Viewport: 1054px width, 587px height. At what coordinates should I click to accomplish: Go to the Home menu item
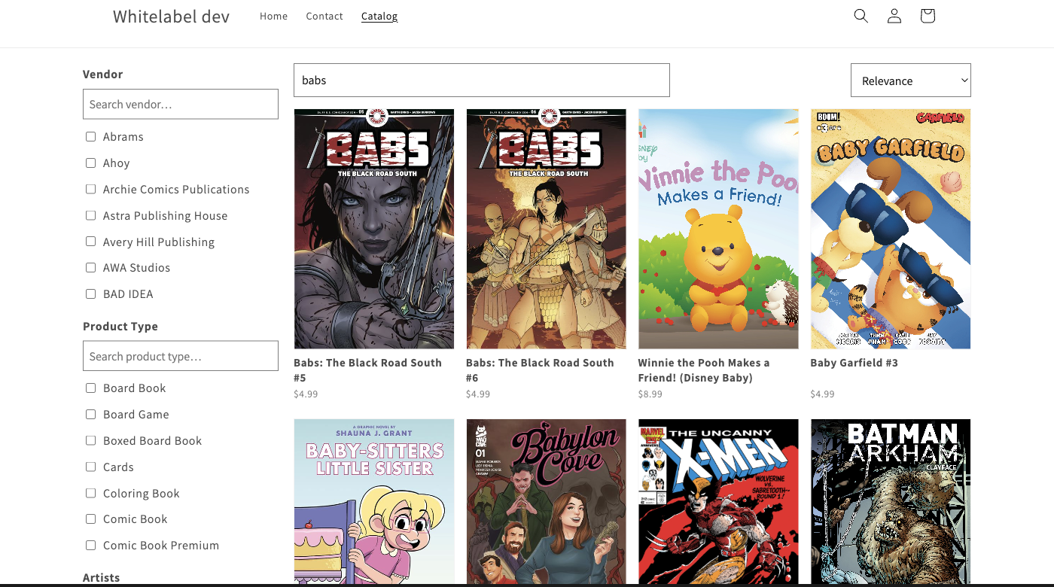(273, 16)
